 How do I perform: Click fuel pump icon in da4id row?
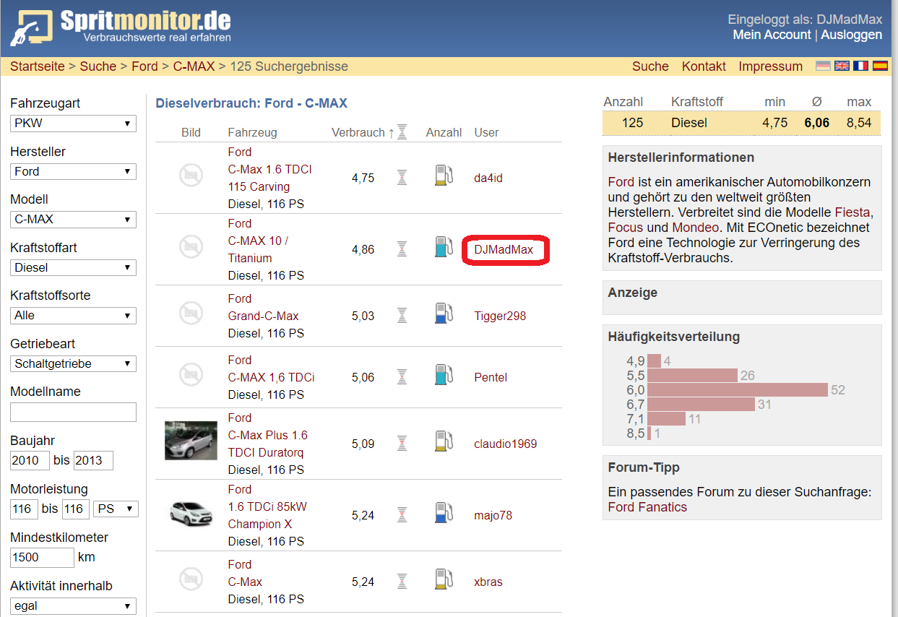[x=444, y=176]
